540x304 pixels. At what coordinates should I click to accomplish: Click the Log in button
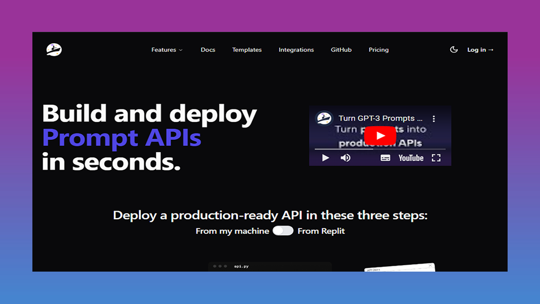pyautogui.click(x=480, y=50)
